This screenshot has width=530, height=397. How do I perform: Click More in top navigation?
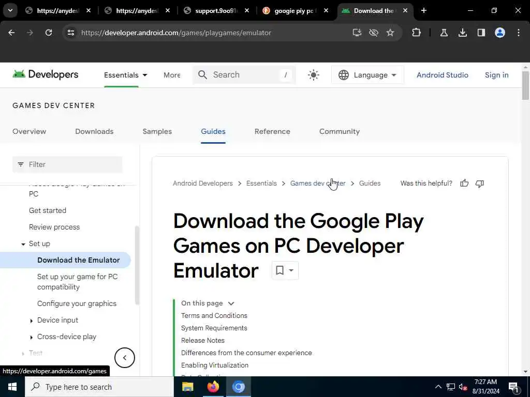pyautogui.click(x=172, y=75)
